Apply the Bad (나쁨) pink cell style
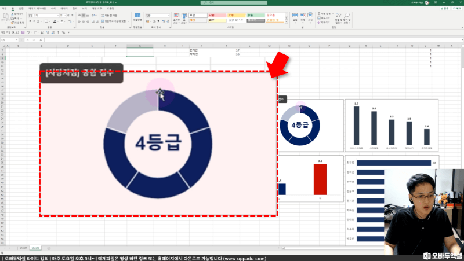Viewport: 464px width, 261px height. click(x=217, y=15)
